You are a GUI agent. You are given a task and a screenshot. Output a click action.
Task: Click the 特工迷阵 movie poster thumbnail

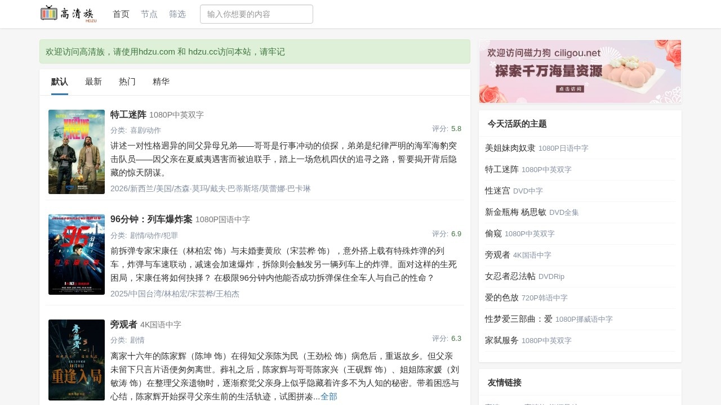tap(76, 152)
